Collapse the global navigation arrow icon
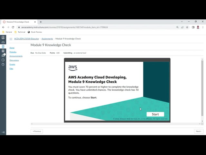The width and height of the screenshot is (206, 155). coord(3,132)
